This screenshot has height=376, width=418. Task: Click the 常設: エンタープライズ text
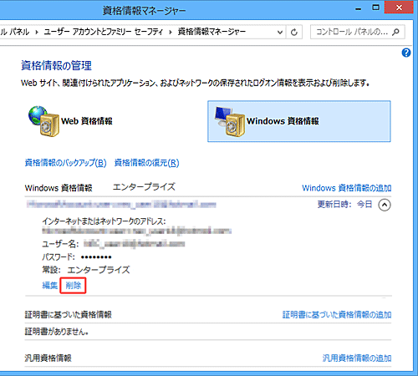[86, 270]
